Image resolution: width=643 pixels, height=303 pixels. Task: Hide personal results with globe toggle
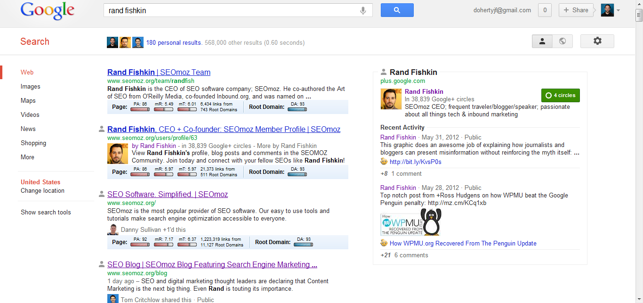click(563, 41)
